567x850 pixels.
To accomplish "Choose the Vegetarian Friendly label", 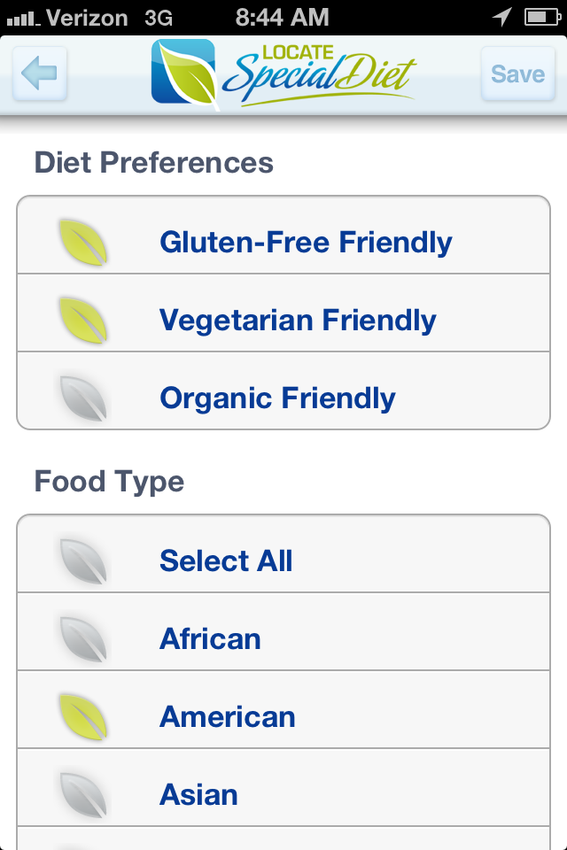I will [298, 321].
